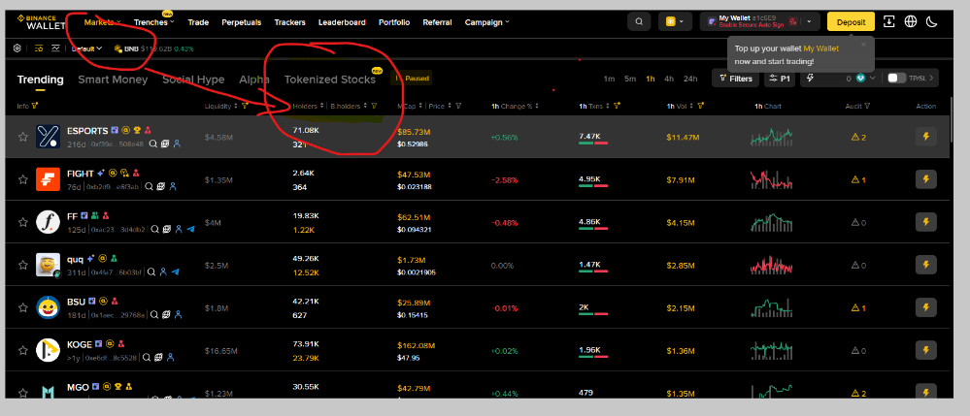Open the Filters button

click(x=736, y=79)
